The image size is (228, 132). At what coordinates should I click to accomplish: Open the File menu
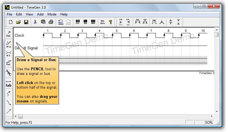(9, 14)
